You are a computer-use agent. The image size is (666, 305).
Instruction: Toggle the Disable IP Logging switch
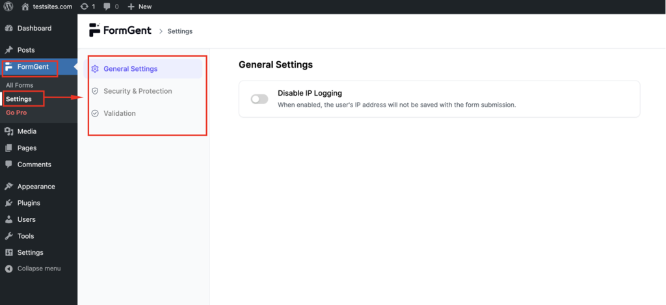pos(259,99)
